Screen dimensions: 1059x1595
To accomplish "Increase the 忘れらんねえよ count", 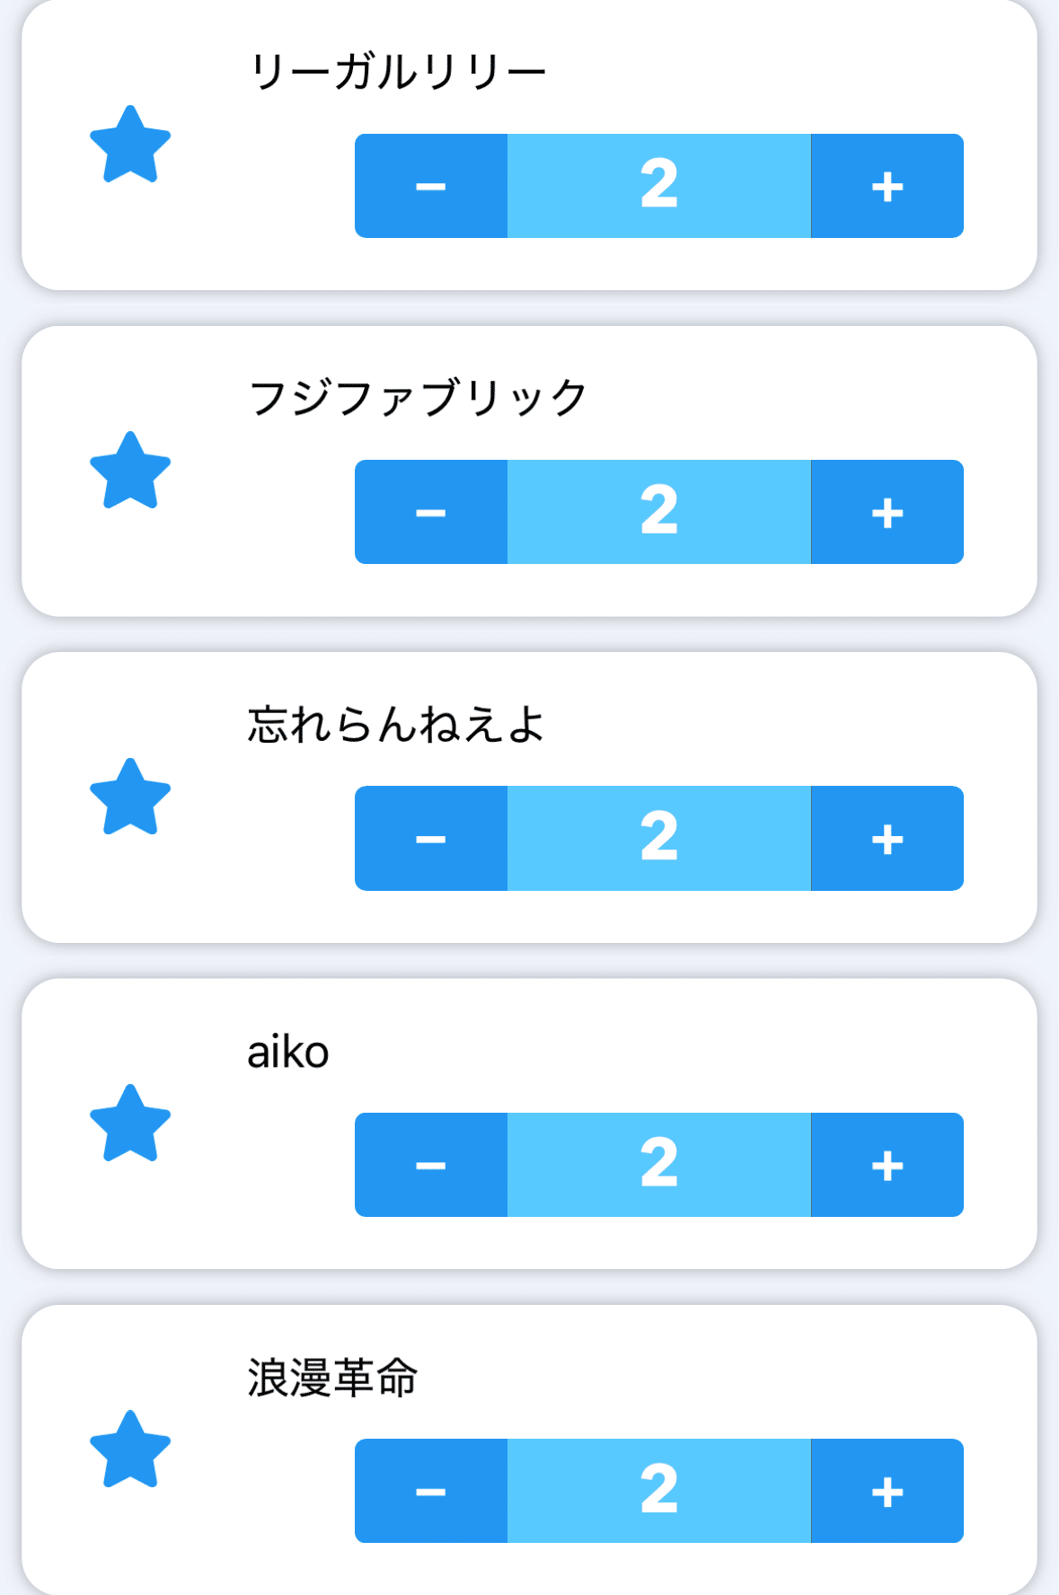I will (887, 838).
